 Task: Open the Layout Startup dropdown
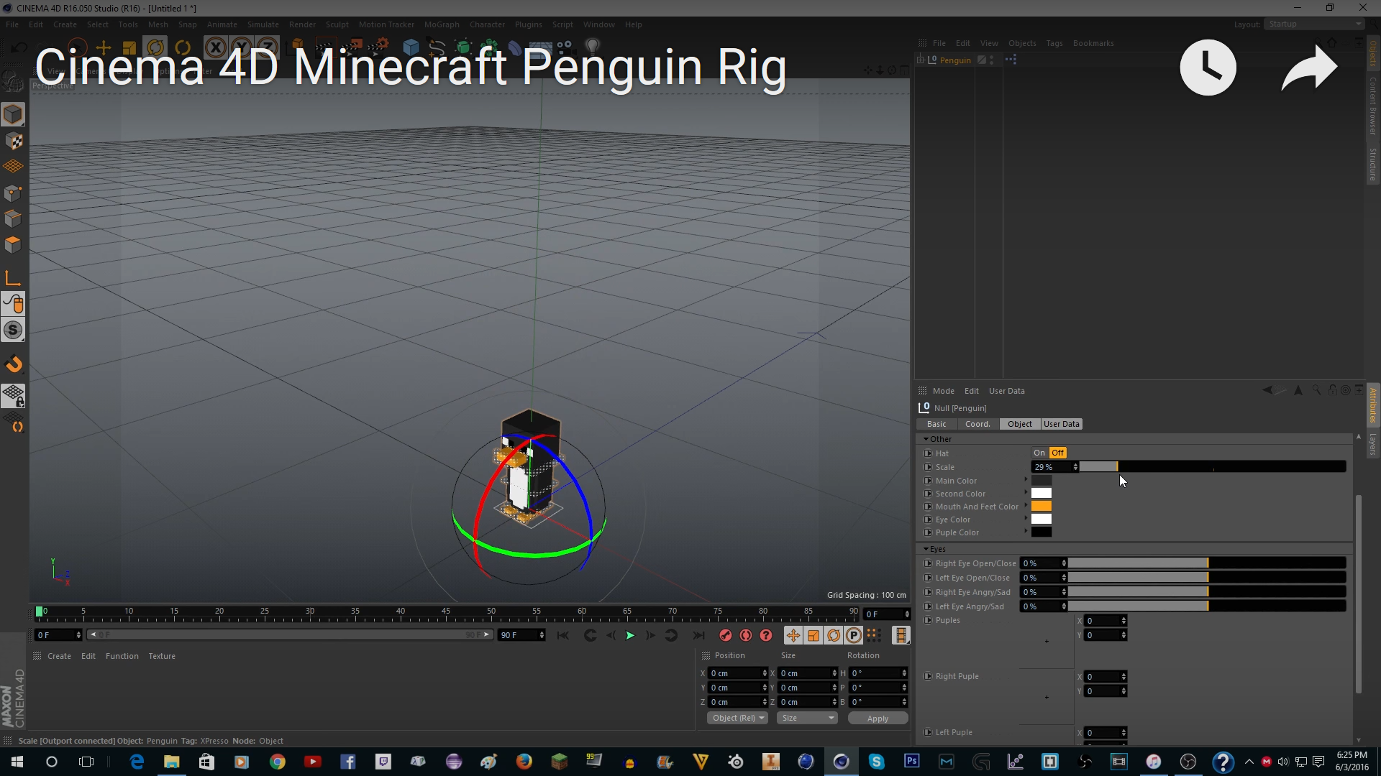coord(1314,24)
